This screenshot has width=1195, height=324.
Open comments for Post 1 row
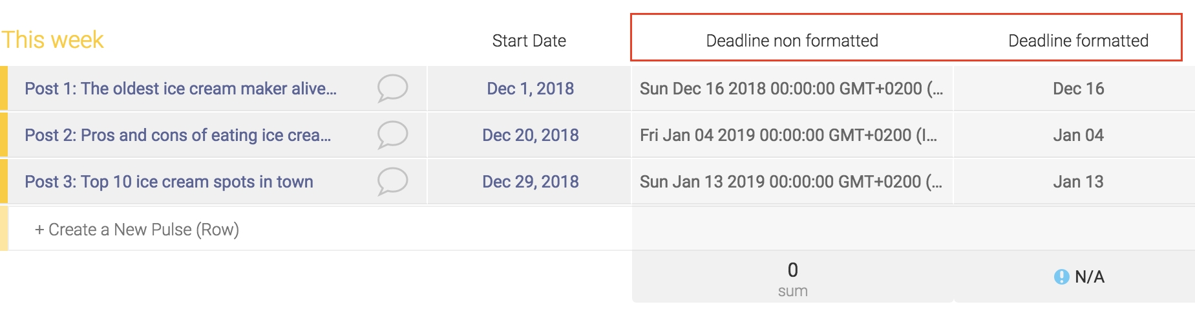coord(392,88)
